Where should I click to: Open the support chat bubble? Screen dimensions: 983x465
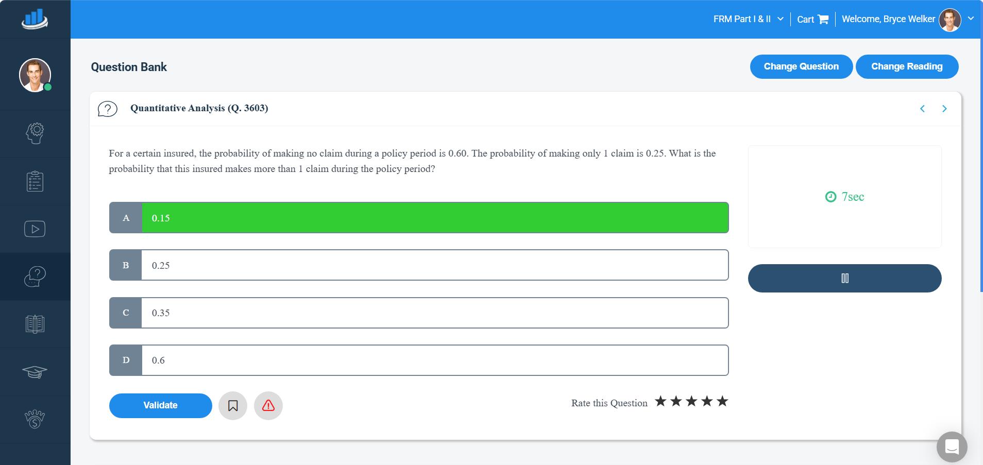951,446
